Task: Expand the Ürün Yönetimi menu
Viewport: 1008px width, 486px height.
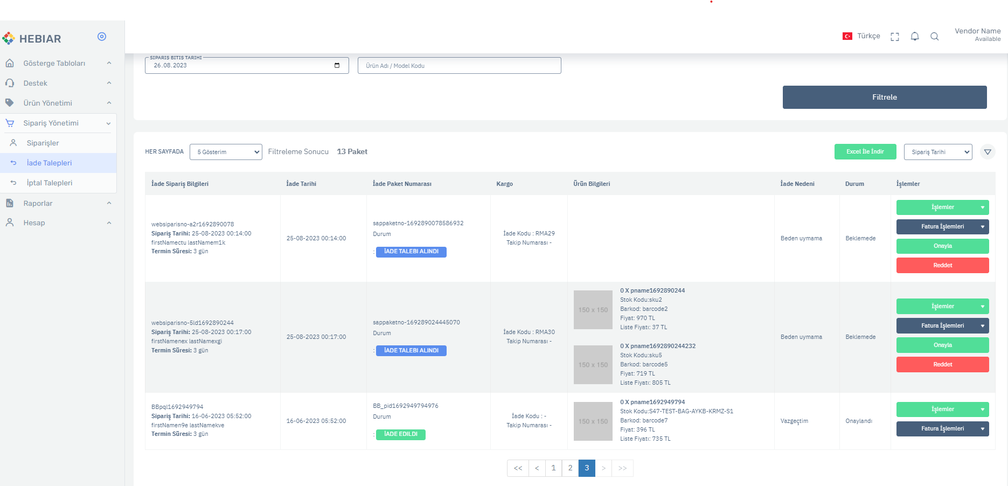Action: tap(109, 103)
